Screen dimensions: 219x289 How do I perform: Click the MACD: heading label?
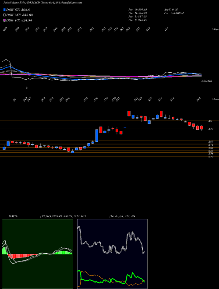pyautogui.click(x=13, y=216)
